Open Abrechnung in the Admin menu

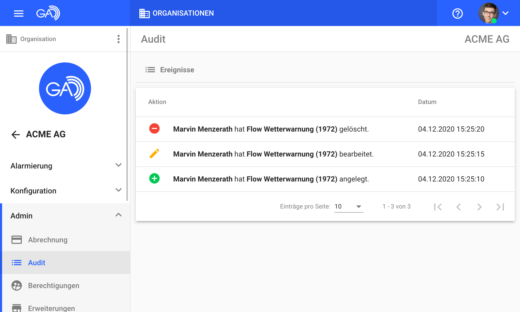[48, 240]
